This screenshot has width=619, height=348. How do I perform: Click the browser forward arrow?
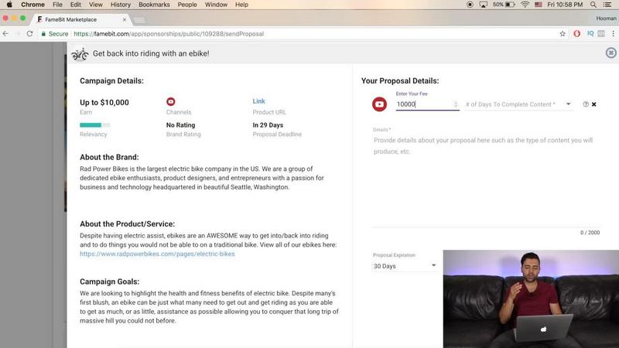17,34
